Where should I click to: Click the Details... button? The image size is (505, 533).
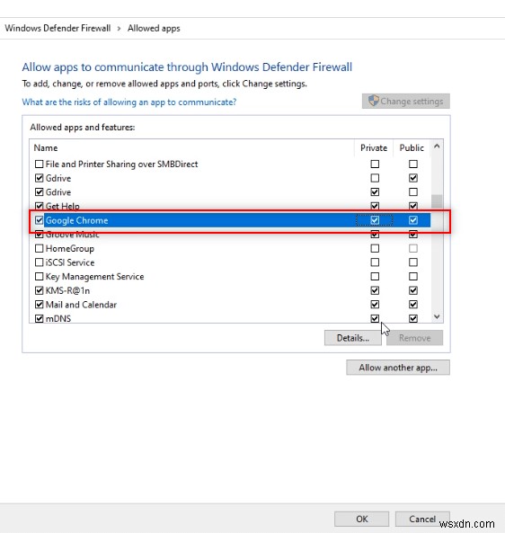tap(353, 338)
